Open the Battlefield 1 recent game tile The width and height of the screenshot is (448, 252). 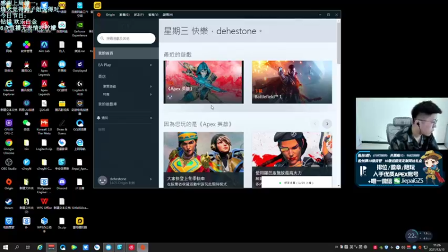pos(292,82)
